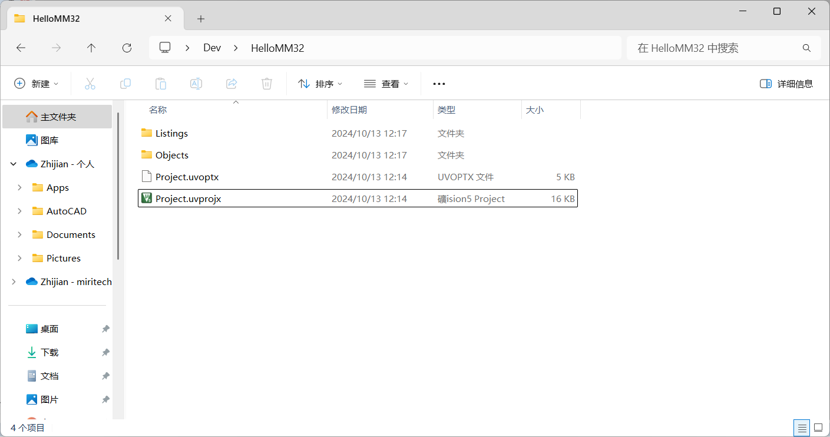Toggle the 详细信息 details pane
830x437 pixels.
(x=786, y=84)
